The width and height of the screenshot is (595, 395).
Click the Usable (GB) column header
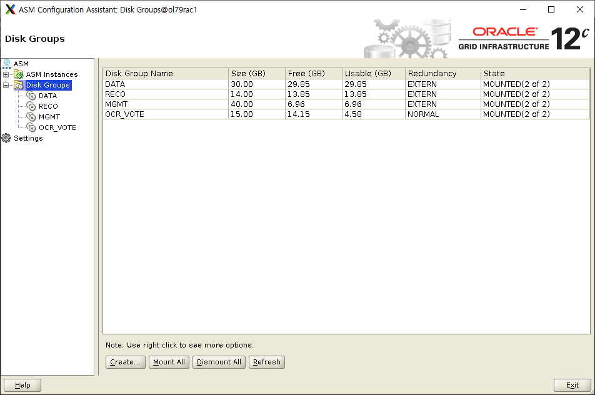[373, 73]
